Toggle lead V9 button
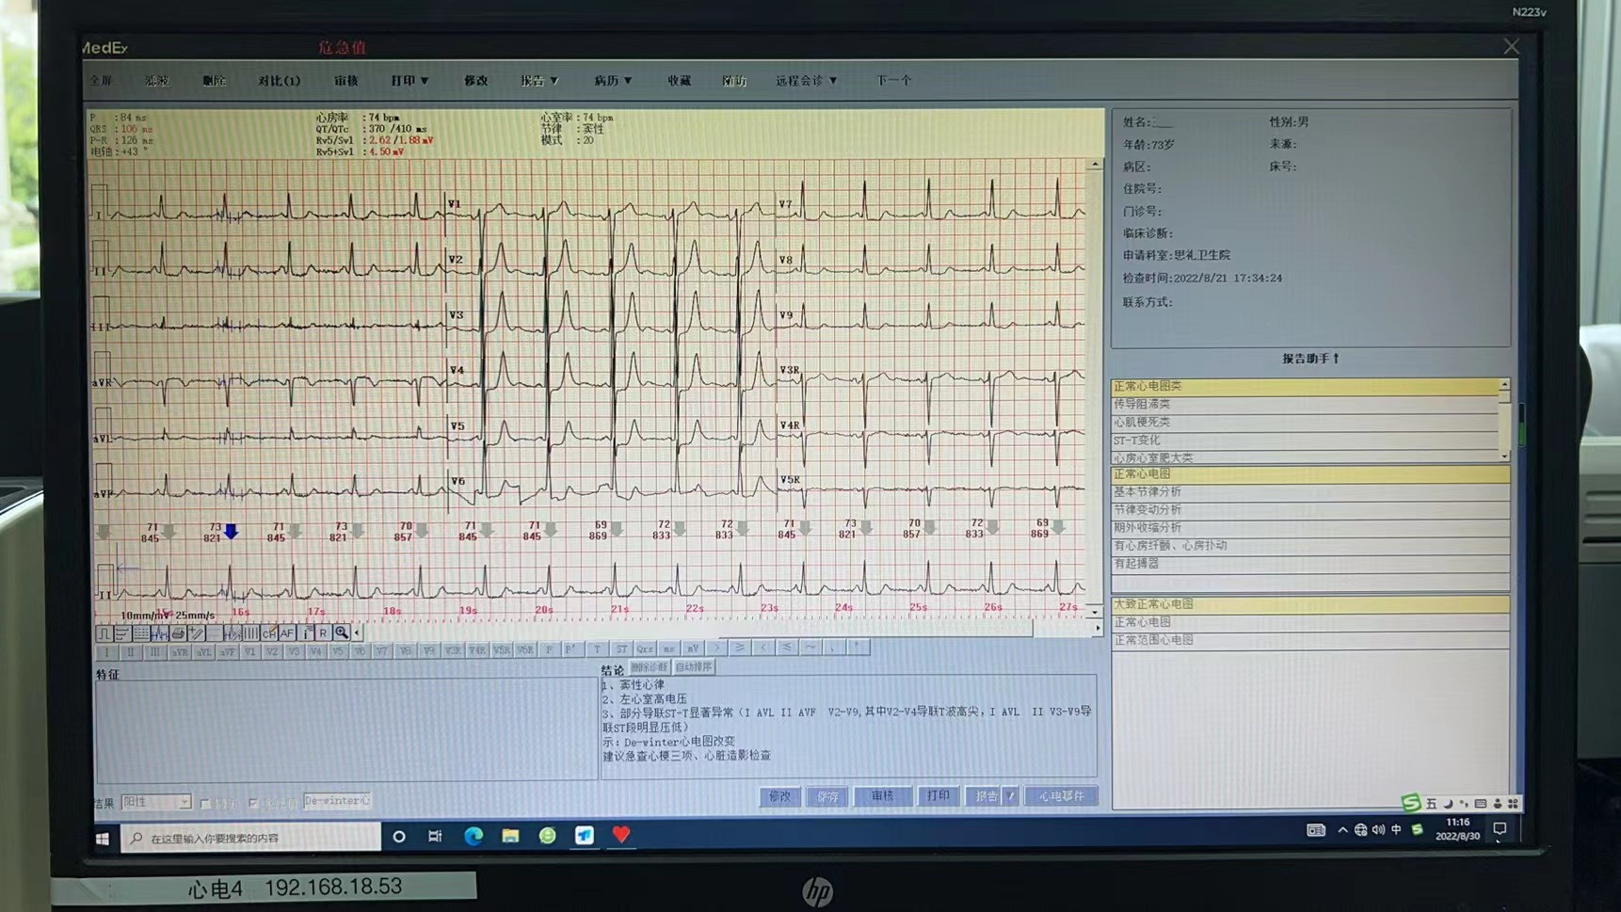This screenshot has height=912, width=1621. (x=428, y=650)
